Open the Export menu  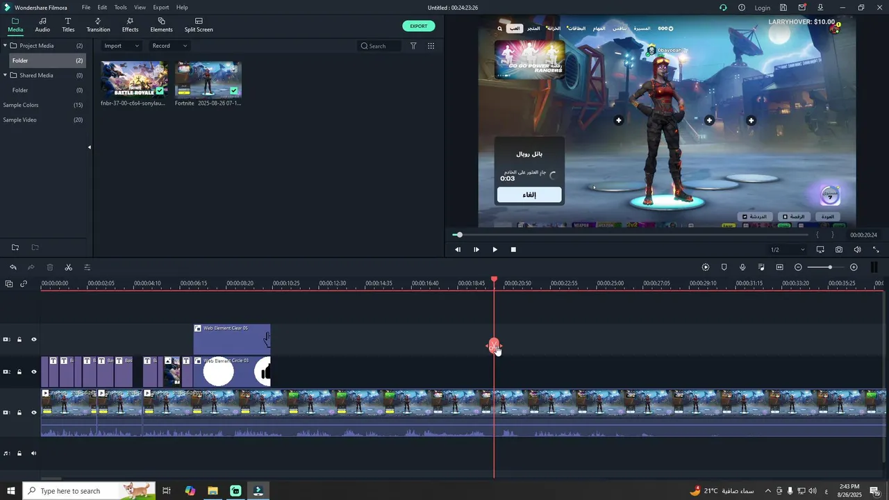pos(161,8)
